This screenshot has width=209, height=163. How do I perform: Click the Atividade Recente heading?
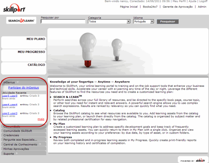(15, 93)
